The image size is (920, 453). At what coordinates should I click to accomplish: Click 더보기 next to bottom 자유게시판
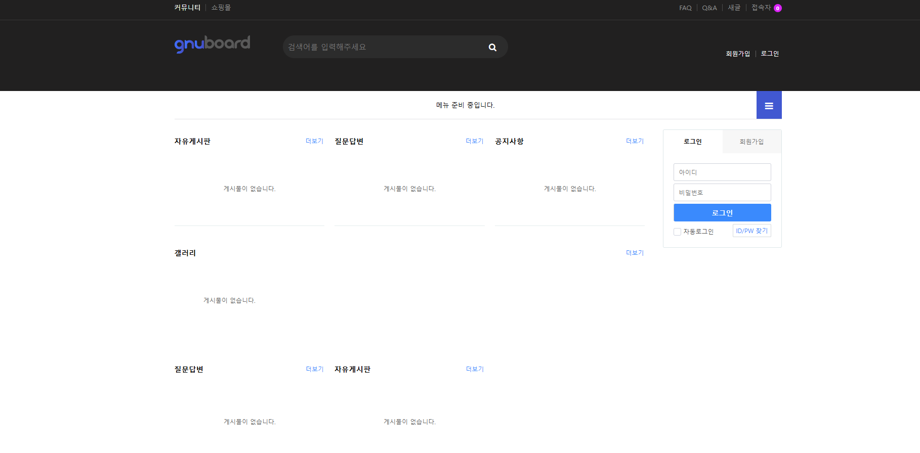(475, 369)
